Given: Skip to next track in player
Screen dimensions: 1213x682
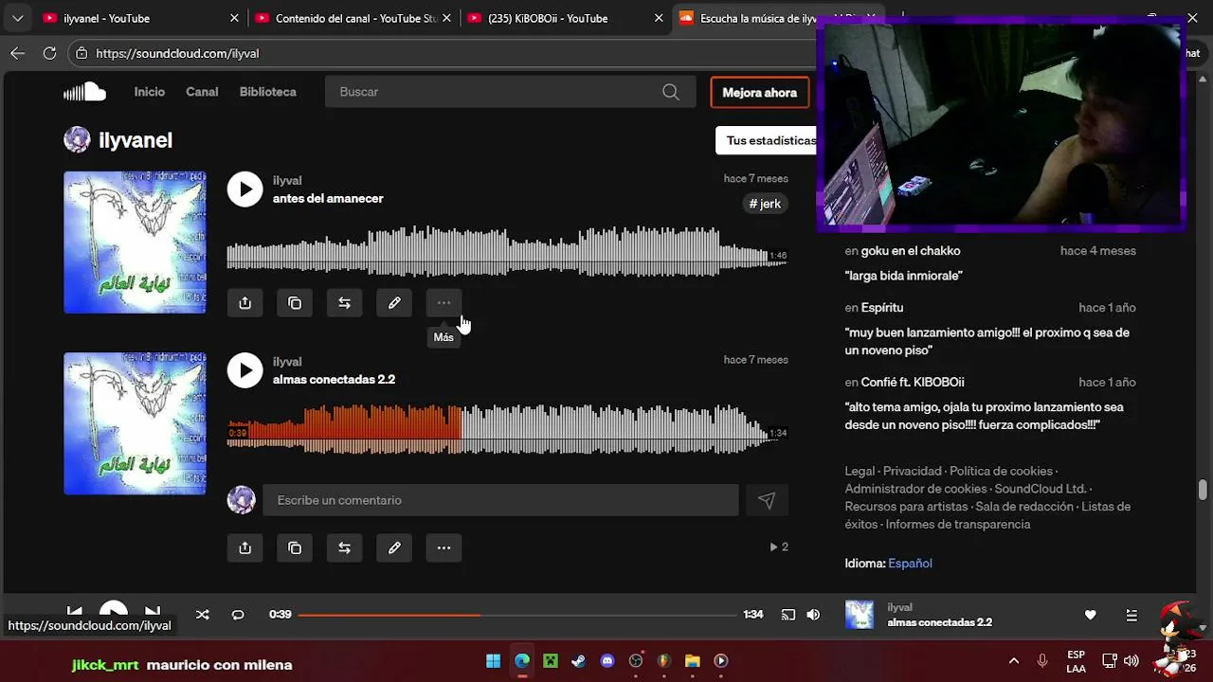Looking at the screenshot, I should pyautogui.click(x=152, y=612).
